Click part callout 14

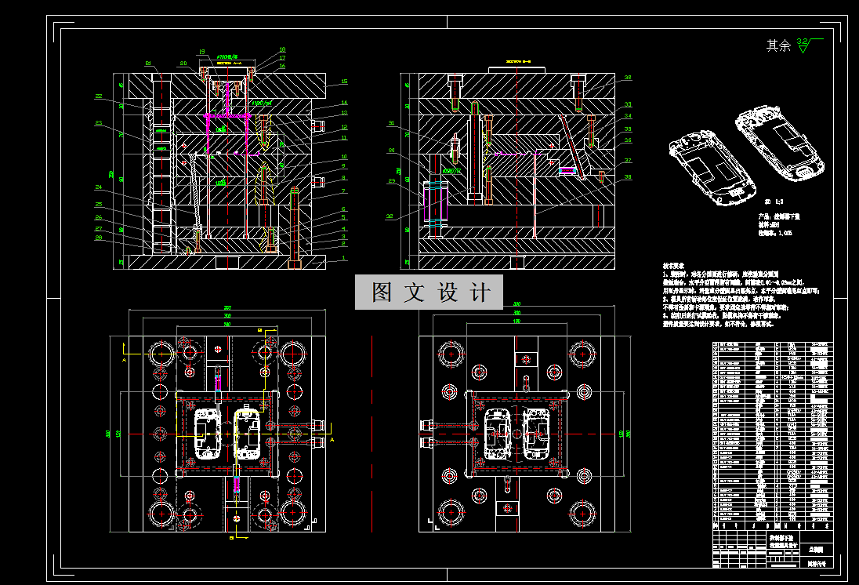344,103
